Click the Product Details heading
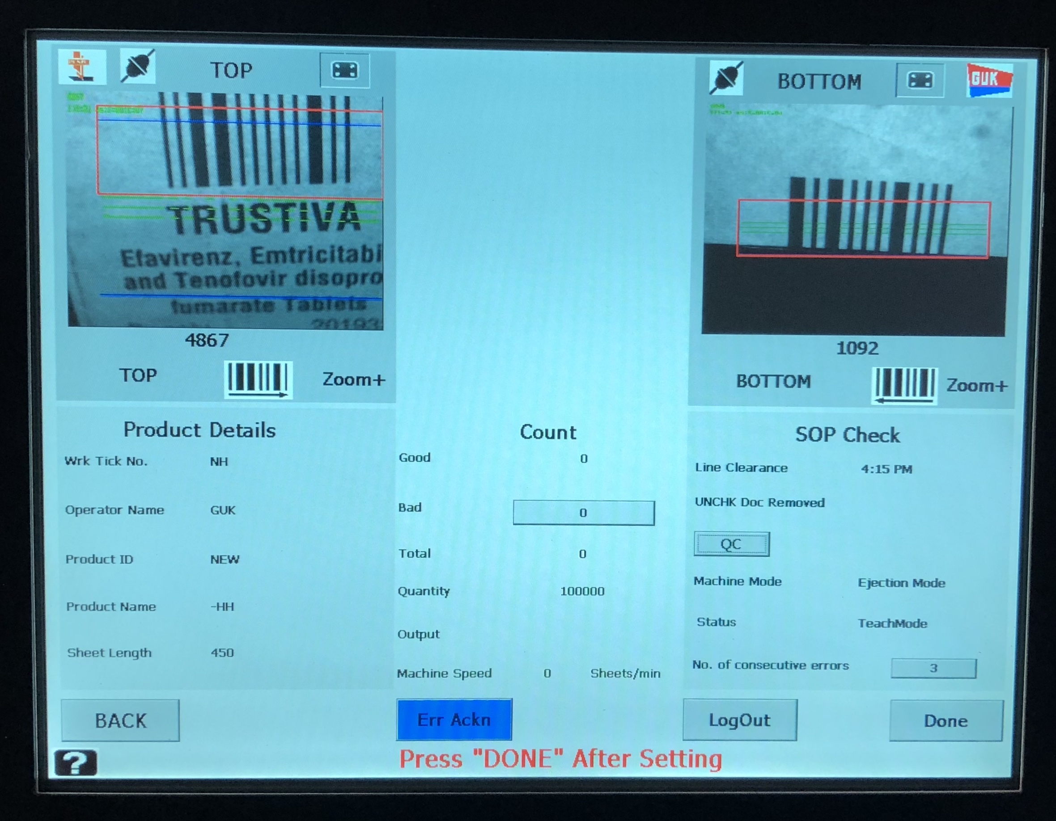The image size is (1056, 821). [x=199, y=430]
